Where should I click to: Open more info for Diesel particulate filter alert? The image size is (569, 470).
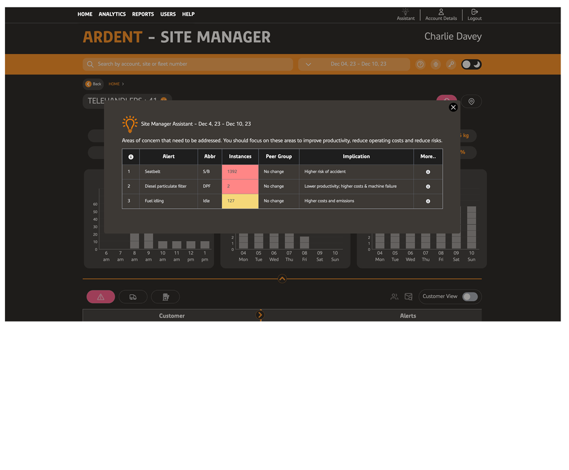[x=428, y=187]
